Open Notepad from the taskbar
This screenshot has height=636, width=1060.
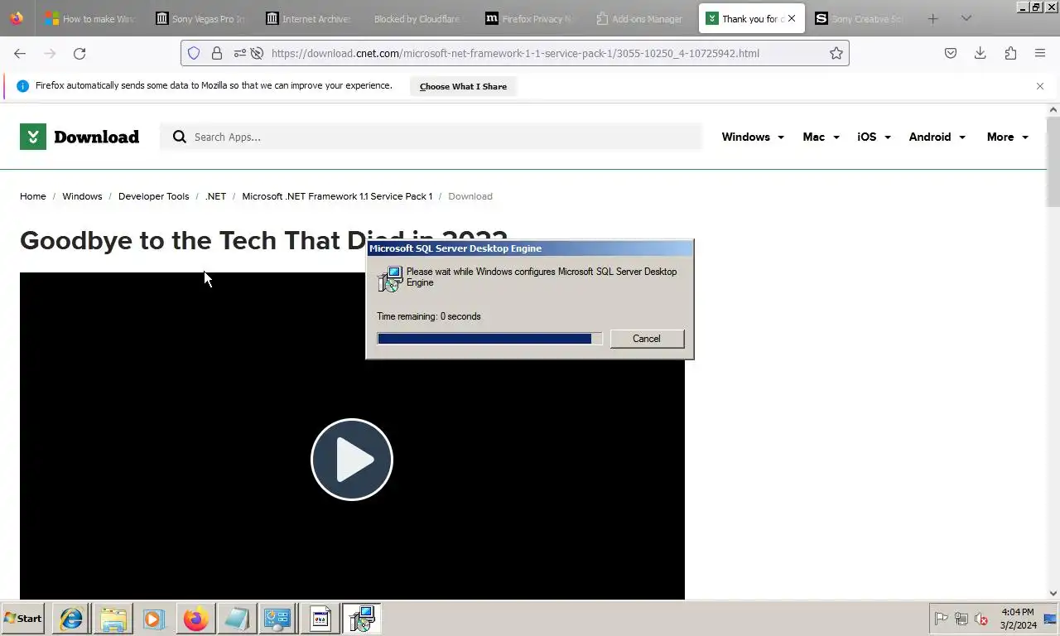pyautogui.click(x=237, y=619)
